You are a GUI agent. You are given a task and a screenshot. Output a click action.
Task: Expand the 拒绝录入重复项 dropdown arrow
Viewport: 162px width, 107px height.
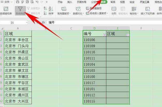click(107, 13)
